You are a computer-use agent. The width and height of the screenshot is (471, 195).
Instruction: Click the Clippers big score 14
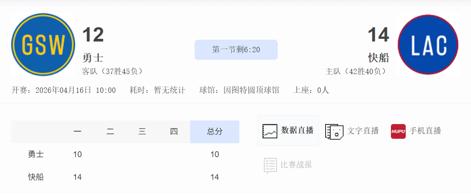(x=378, y=35)
